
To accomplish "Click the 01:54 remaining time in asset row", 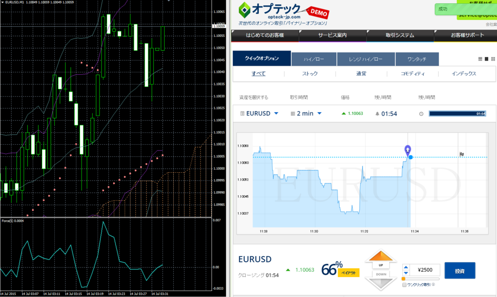I will pyautogui.click(x=389, y=114).
